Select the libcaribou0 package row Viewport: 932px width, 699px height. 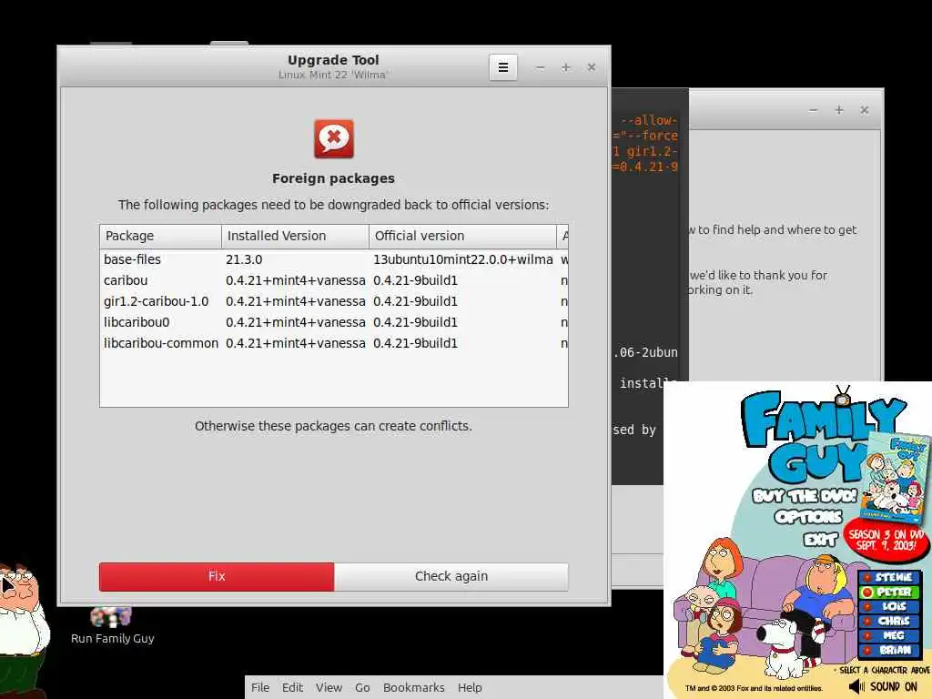click(x=334, y=322)
